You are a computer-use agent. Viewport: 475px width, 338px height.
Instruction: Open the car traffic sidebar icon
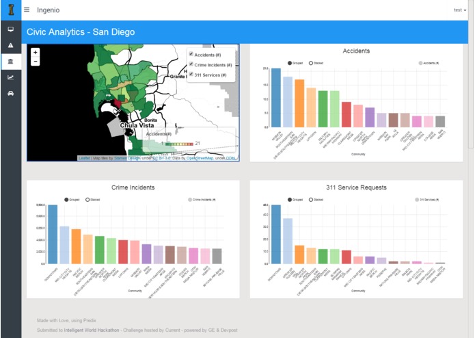click(11, 93)
